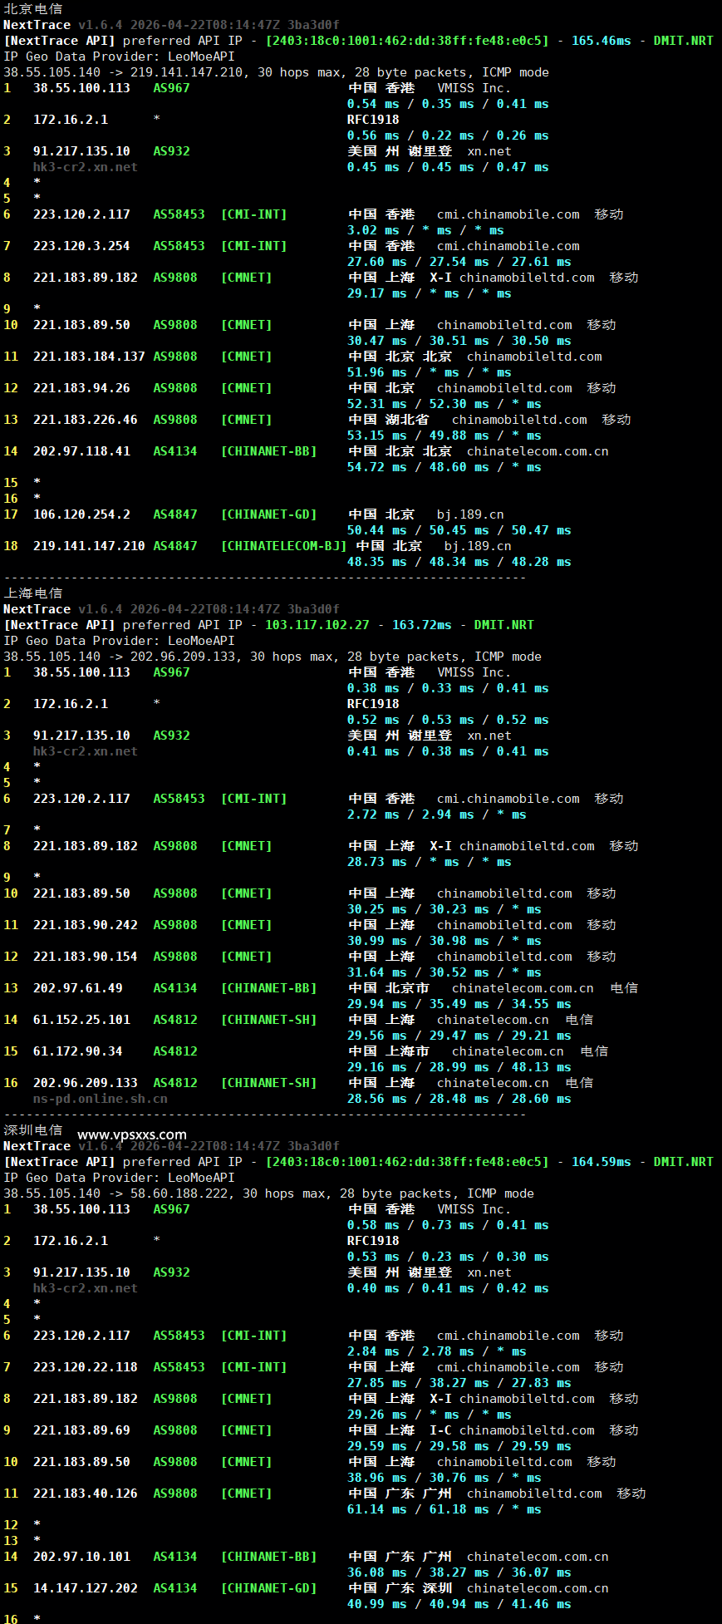Click the 中国 上海市 location text
This screenshot has width=722, height=1624.
[x=389, y=1051]
